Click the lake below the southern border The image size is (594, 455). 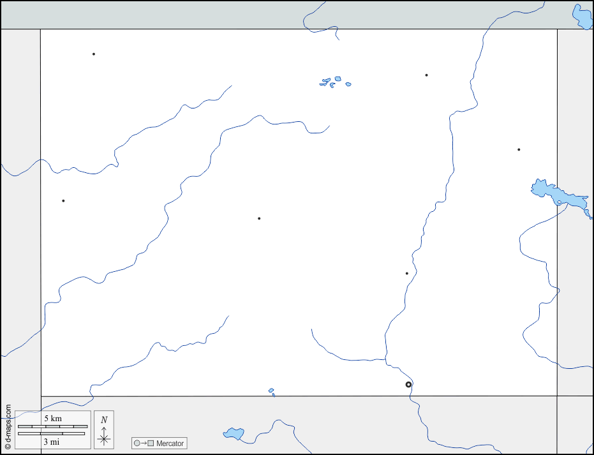pos(234,434)
